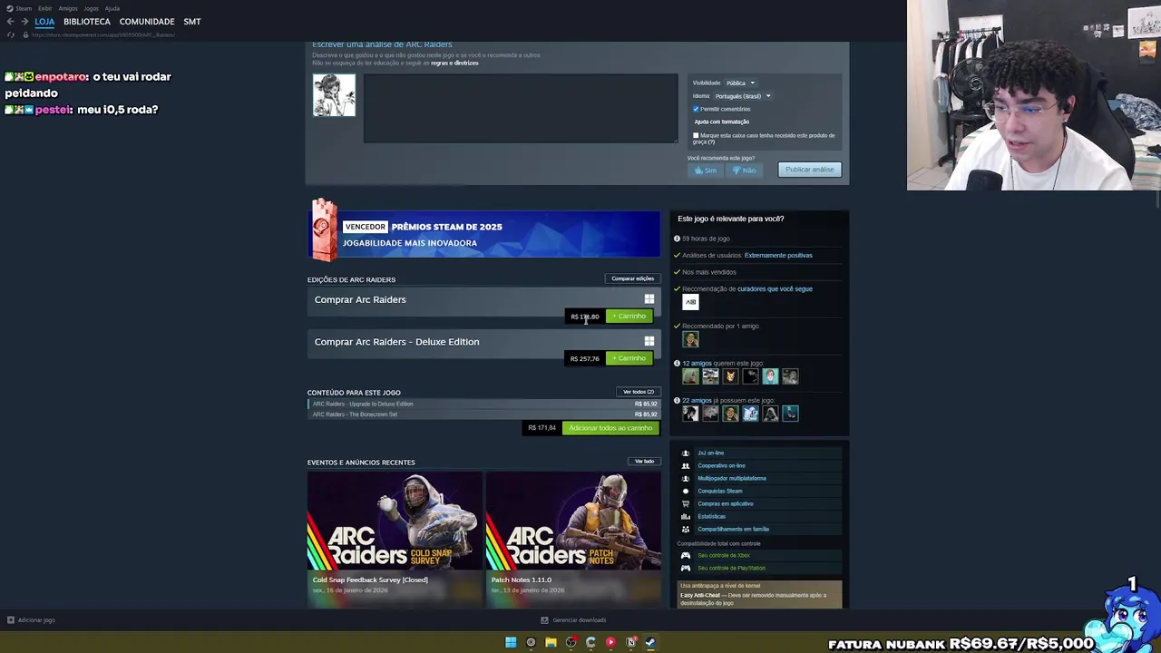Click avatar of friend who recommended game
The width and height of the screenshot is (1161, 653).
click(x=690, y=339)
